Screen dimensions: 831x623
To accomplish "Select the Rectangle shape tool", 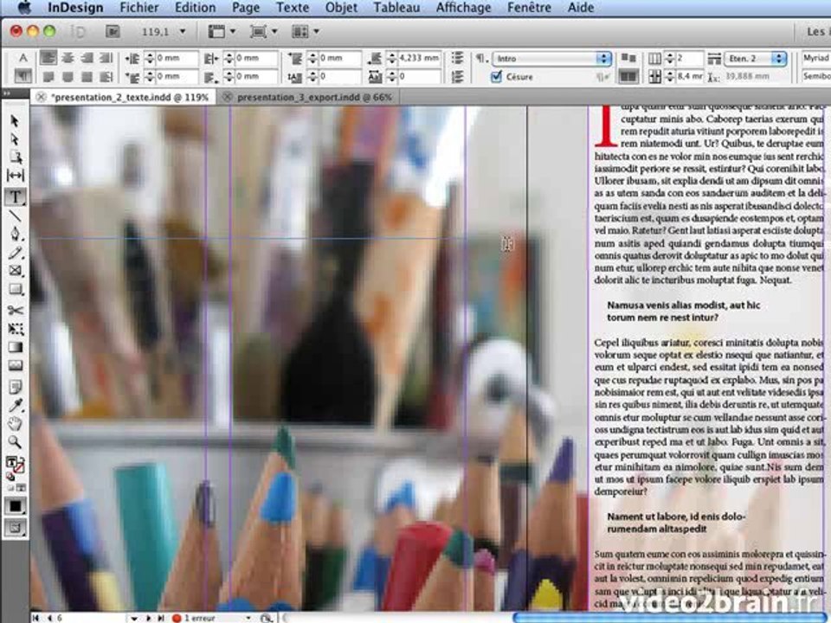I will (15, 289).
